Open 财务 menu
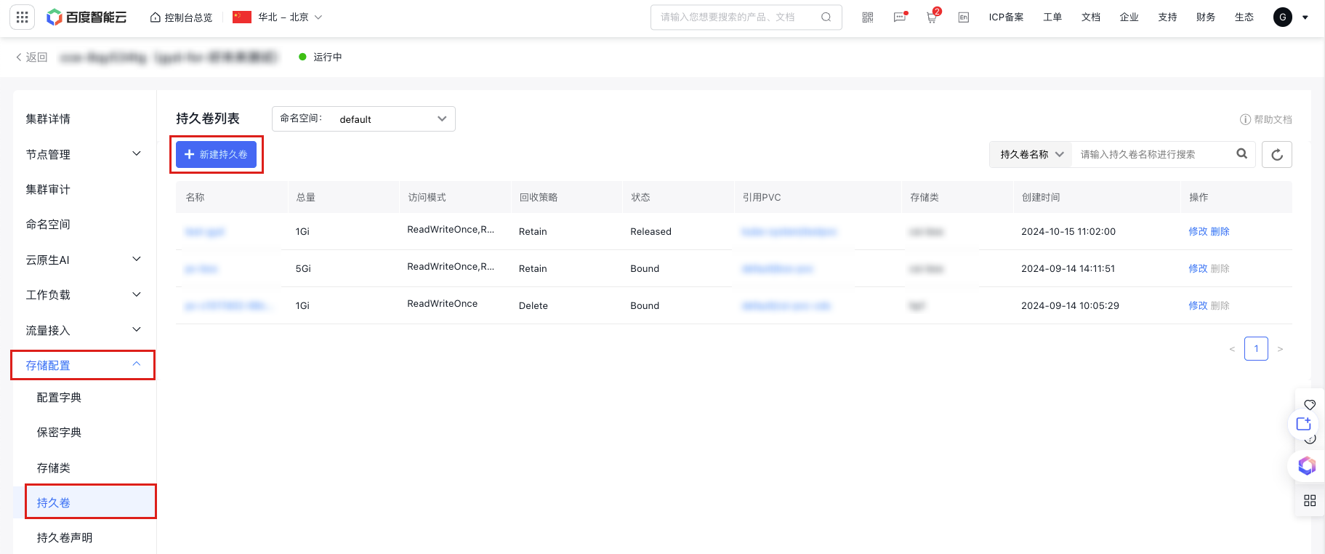The image size is (1325, 554). (x=1206, y=17)
